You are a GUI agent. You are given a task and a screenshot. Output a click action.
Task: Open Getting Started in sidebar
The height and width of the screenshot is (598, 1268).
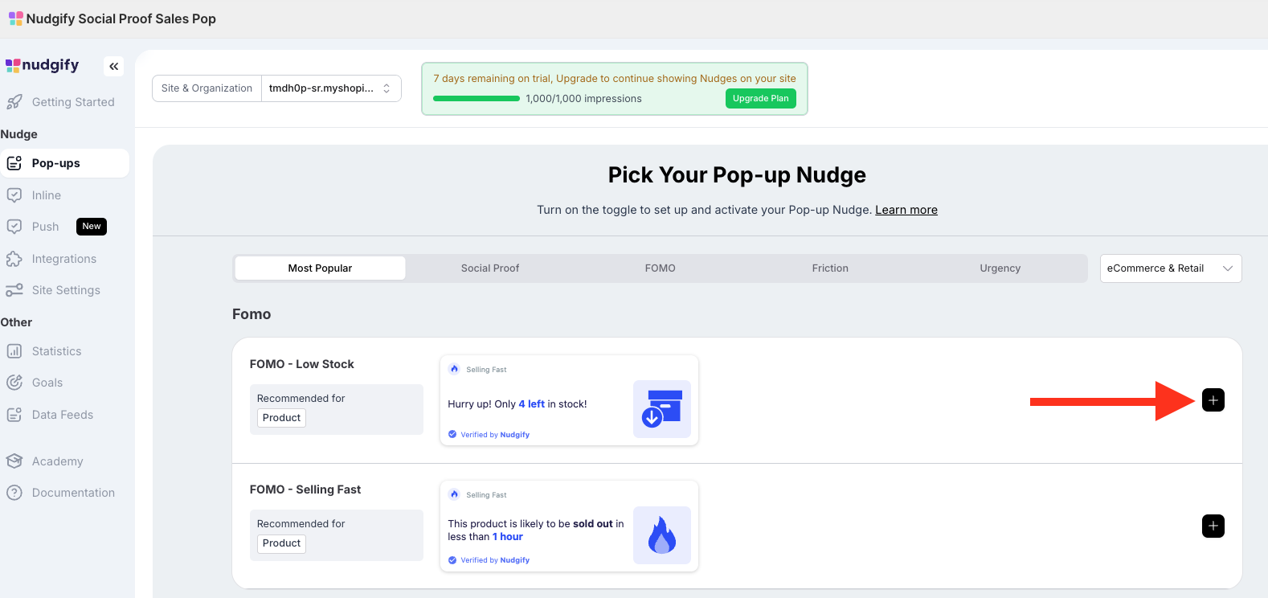pos(64,102)
